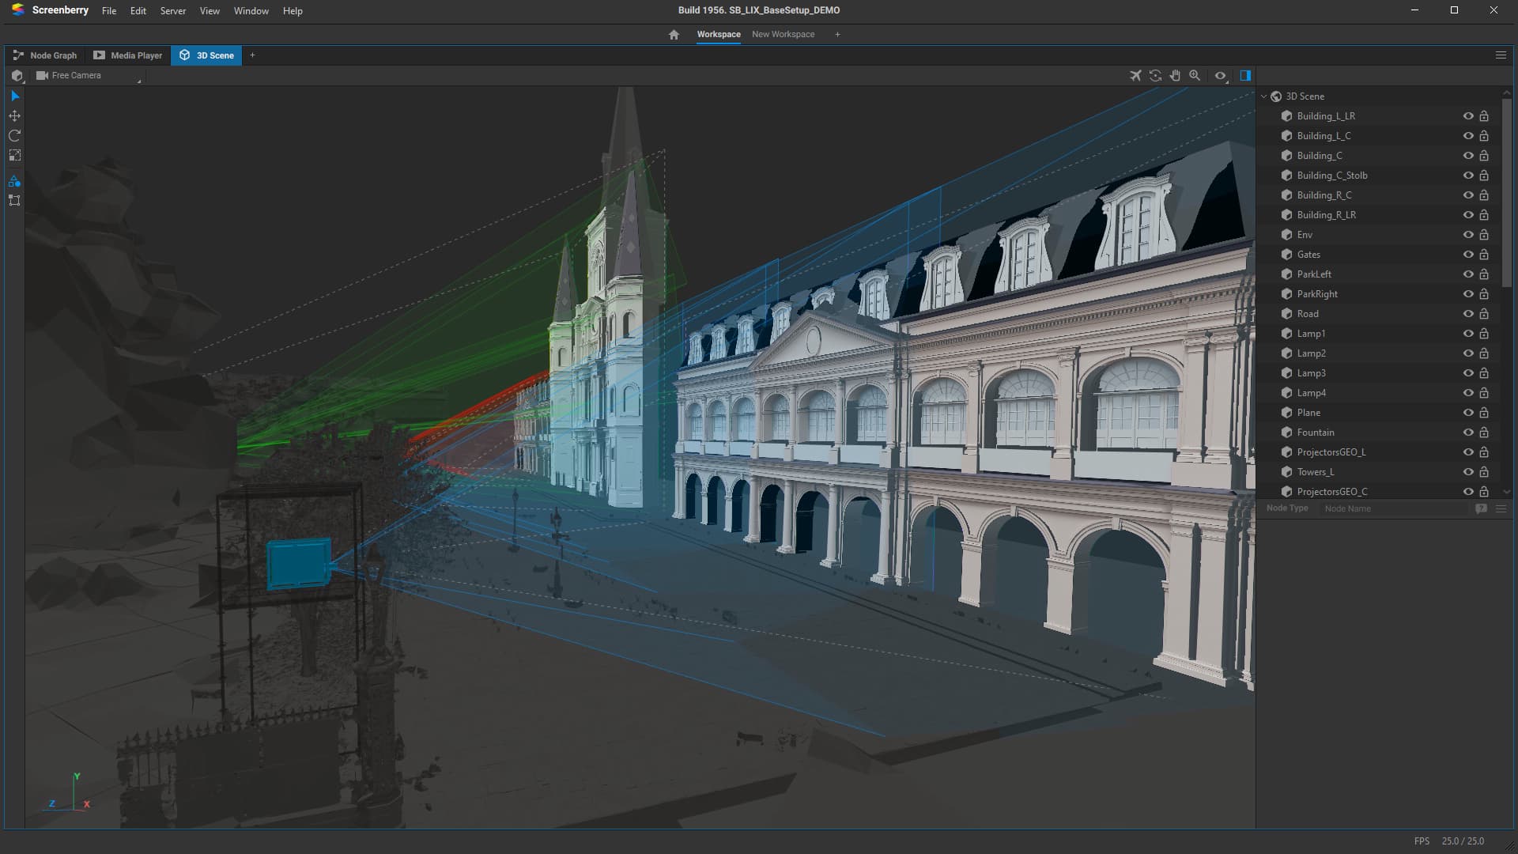This screenshot has height=854, width=1518.
Task: Switch to New Workspace
Action: point(783,35)
